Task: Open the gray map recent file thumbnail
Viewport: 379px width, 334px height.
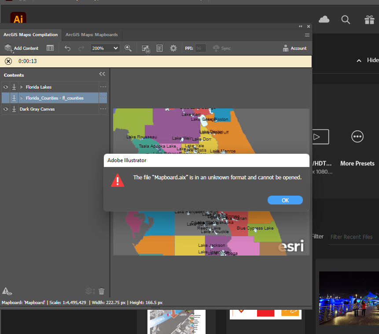Action: 177,322
